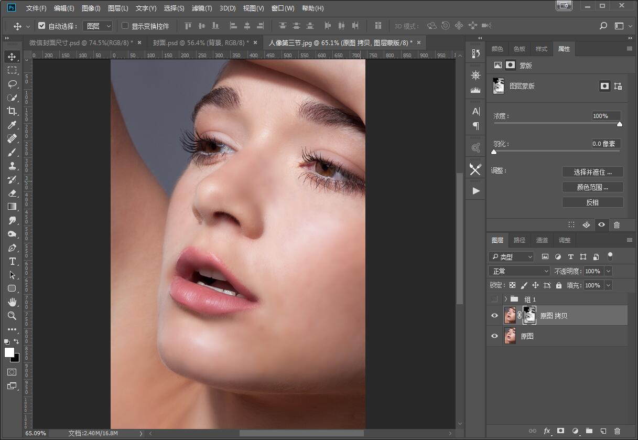Select the Crop tool
The image size is (638, 440).
pos(12,111)
